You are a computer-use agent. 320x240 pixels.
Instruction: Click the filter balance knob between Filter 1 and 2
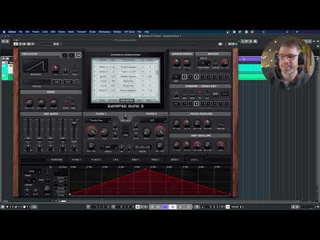coord(125,116)
